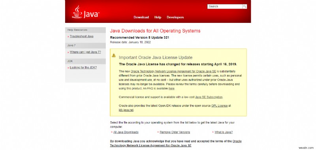Open Looking for the JDK? link
This screenshot has width=316, height=150.
[83, 67]
